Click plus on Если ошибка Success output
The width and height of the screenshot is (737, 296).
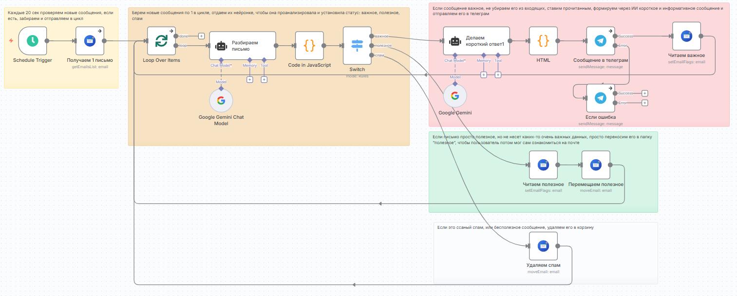tap(644, 93)
